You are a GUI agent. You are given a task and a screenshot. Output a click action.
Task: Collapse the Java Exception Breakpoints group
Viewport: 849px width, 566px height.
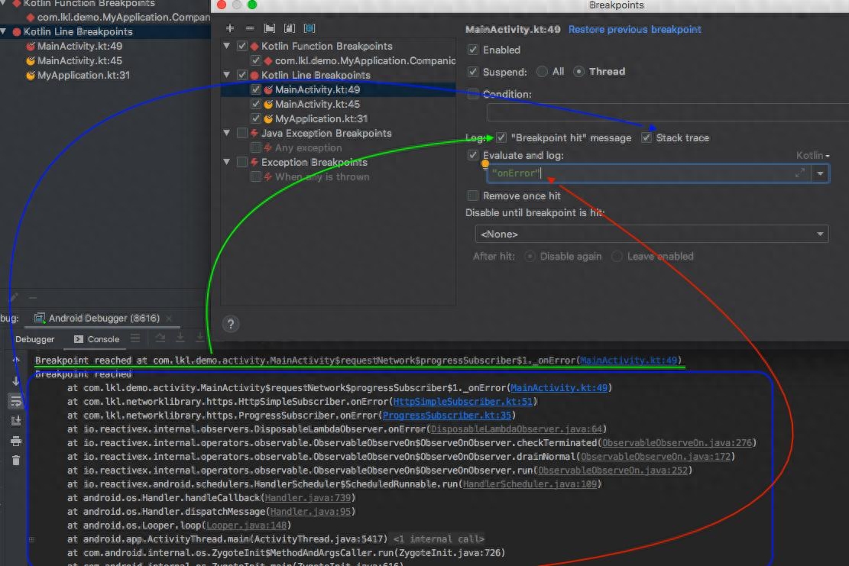tap(227, 133)
